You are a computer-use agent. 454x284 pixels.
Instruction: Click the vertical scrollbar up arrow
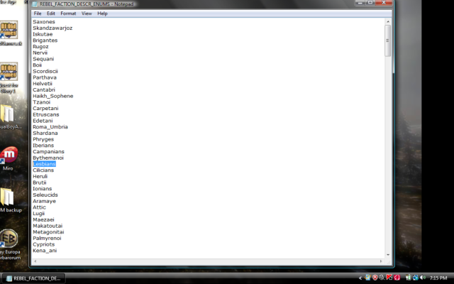(x=388, y=21)
